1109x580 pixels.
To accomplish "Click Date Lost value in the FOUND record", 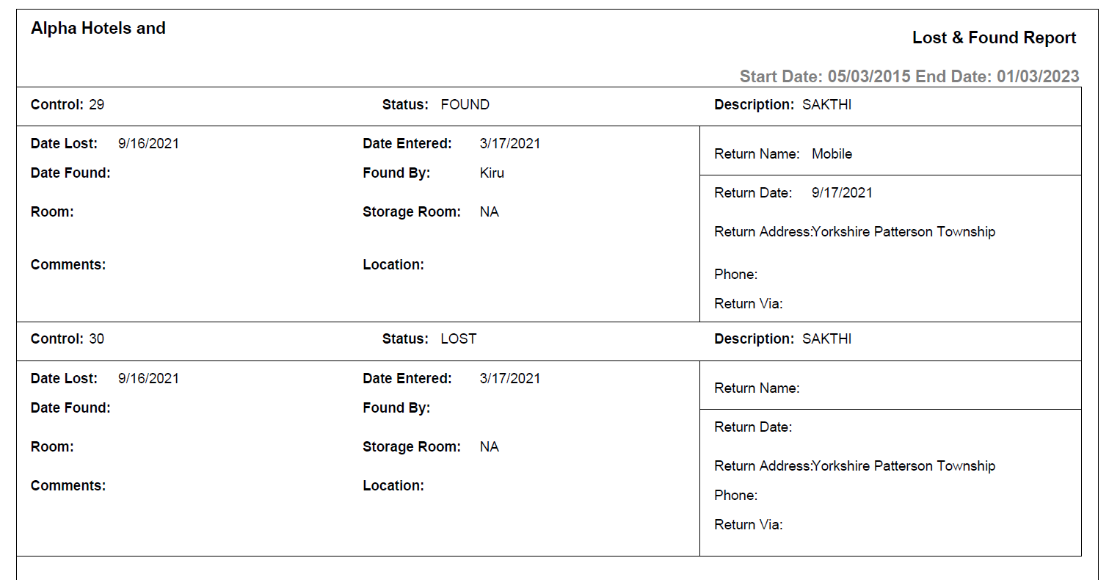I will click(x=148, y=144).
